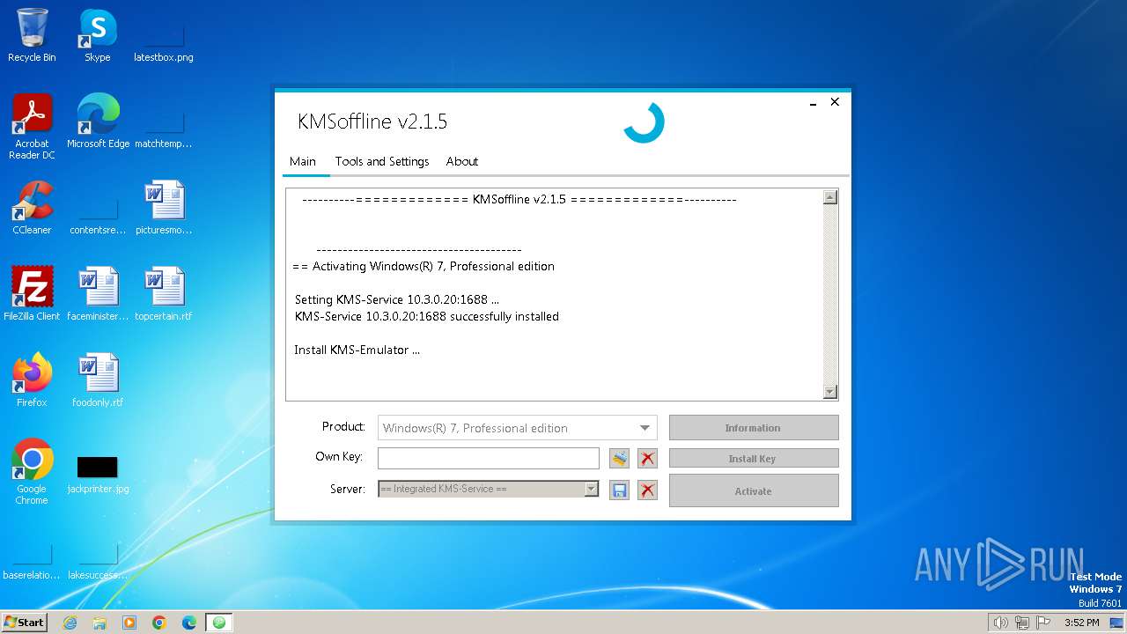Minimize the KMSoffline window

(x=814, y=102)
